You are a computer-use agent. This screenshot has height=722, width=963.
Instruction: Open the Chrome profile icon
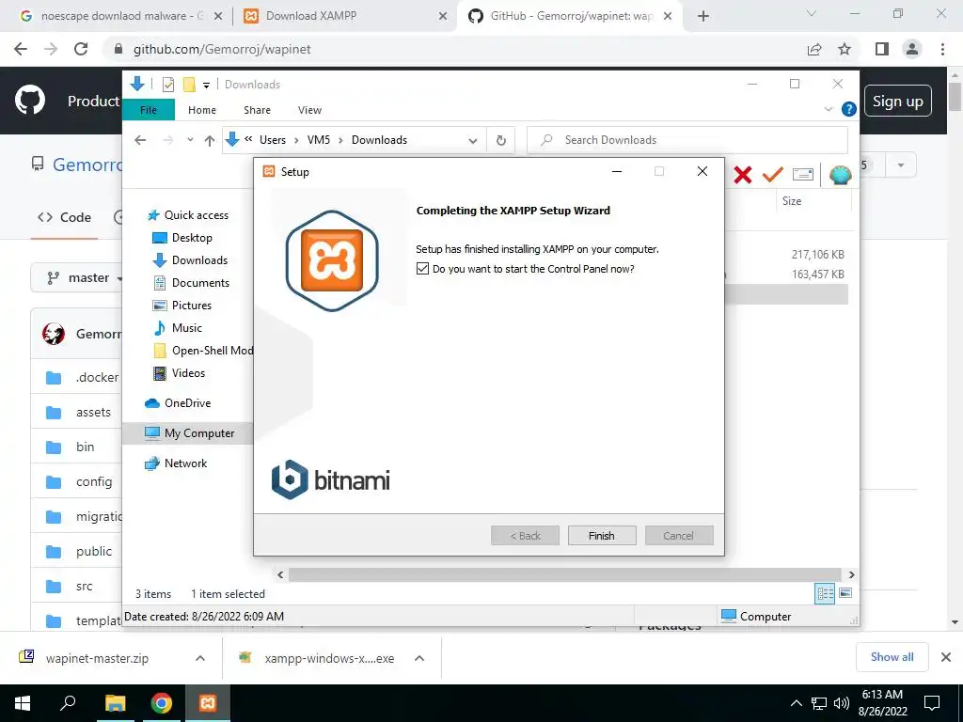tap(912, 49)
